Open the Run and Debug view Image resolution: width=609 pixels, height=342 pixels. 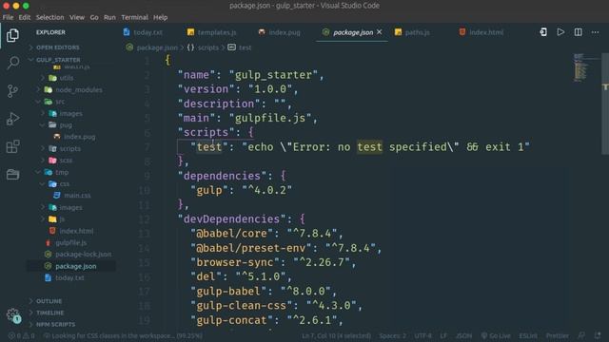pos(12,119)
